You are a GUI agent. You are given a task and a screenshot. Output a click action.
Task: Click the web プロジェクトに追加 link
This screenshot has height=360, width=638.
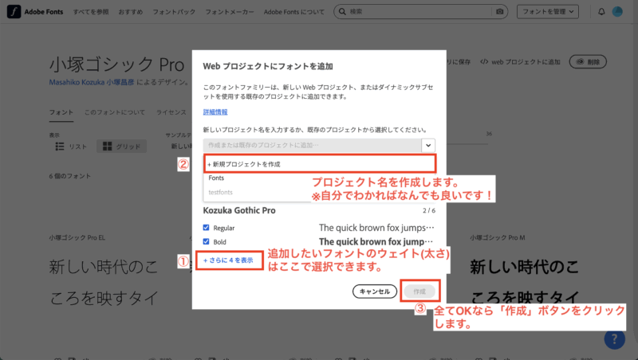(521, 62)
